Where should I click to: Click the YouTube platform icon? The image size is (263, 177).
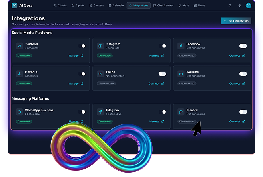pyautogui.click(x=181, y=74)
